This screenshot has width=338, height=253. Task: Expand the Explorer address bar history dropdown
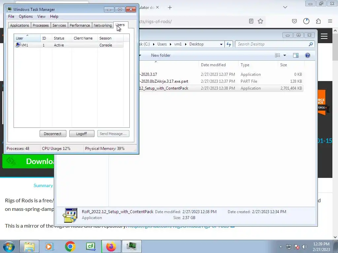tap(221, 44)
